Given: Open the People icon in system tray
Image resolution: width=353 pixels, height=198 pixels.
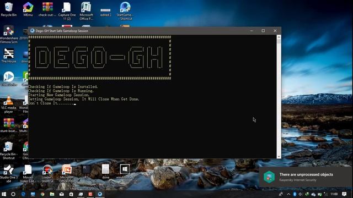Looking at the screenshot, I should click(x=281, y=194).
